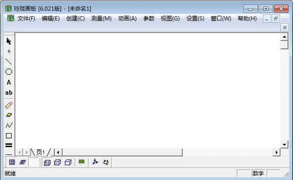Screen dimensions: 293x180
Task: Minimize the document child window
Action: coord(267,19)
